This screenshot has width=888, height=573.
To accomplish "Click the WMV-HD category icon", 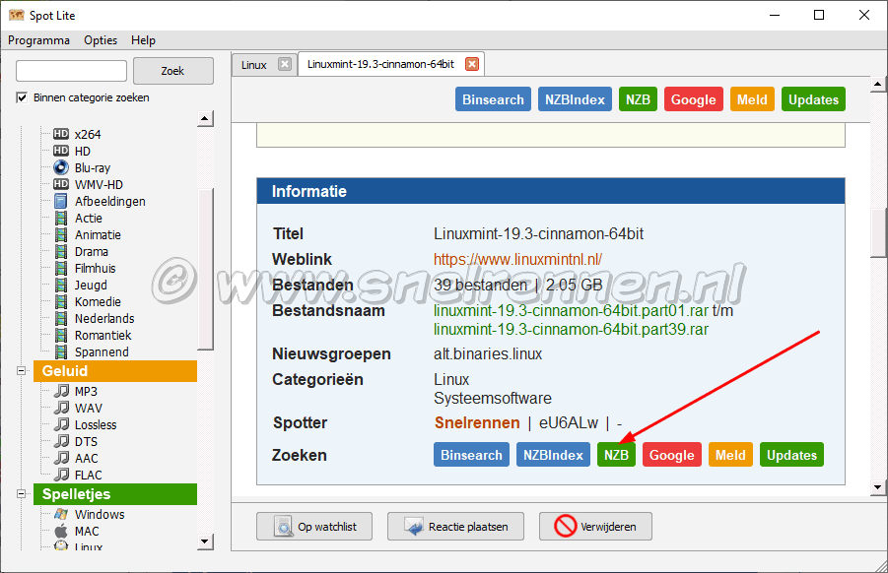I will (60, 184).
